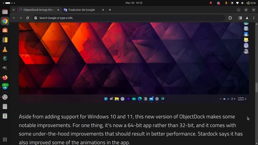The height and width of the screenshot is (145, 258).
Task: Click the text "Stardock says it has"
Action: (220, 134)
